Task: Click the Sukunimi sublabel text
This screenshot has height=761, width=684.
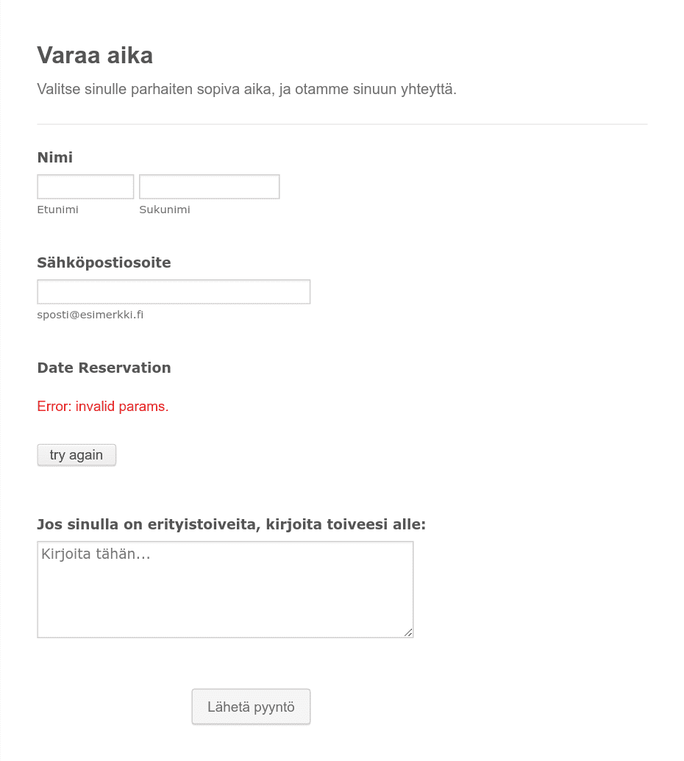Action: click(x=165, y=210)
